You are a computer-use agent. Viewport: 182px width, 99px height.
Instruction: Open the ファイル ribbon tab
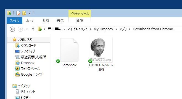tap(15, 21)
